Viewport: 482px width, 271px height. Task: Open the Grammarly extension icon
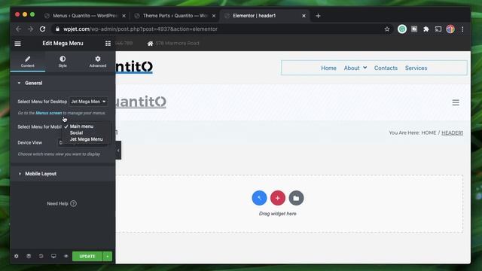coord(402,29)
